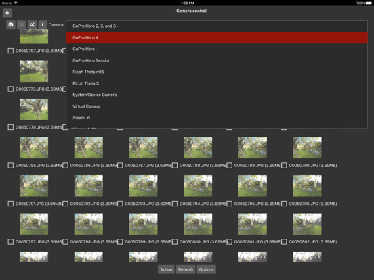Click the G0050792.JPG (3.69MB) label
The width and height of the screenshot is (374, 280).
93,204
